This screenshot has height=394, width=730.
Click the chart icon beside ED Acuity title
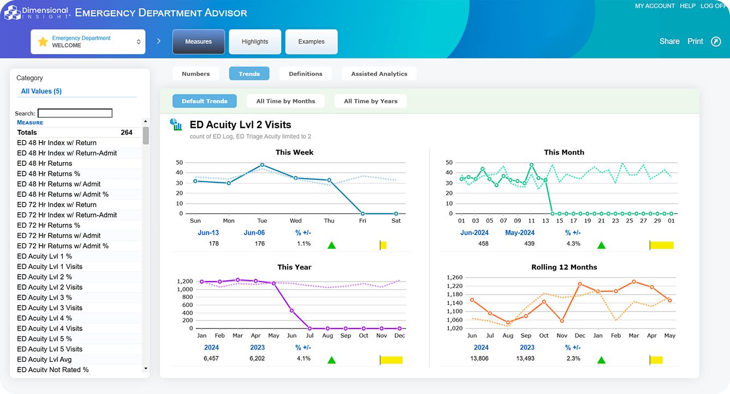click(x=176, y=125)
